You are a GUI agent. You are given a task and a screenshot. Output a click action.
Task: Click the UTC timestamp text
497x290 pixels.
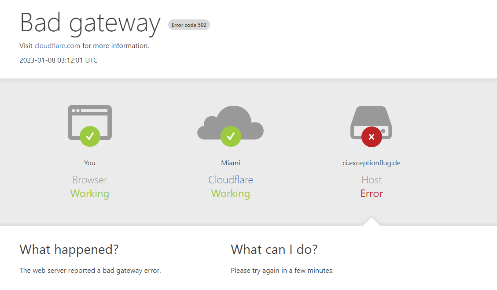58,60
